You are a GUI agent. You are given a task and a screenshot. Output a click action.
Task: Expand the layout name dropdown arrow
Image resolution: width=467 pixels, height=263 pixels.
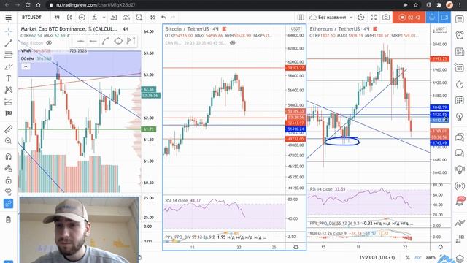point(351,18)
